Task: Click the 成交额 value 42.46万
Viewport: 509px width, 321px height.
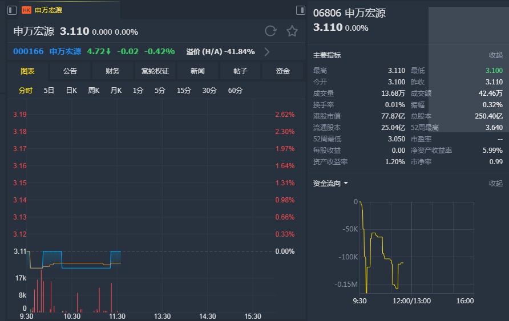Action: point(491,94)
